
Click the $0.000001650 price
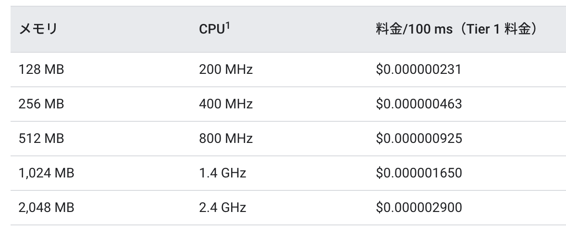pyautogui.click(x=418, y=173)
